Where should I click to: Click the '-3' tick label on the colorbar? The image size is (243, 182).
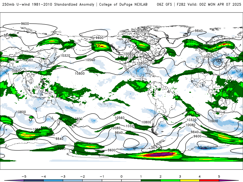click(x=63, y=177)
